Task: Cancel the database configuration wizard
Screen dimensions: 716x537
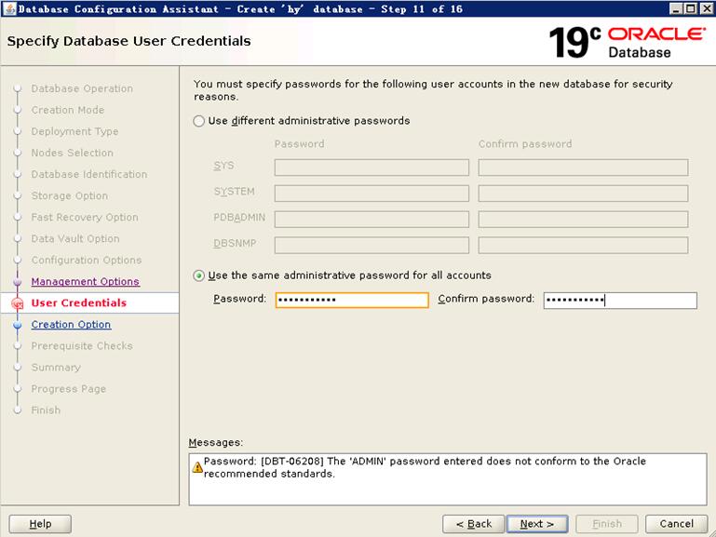Action: point(676,524)
